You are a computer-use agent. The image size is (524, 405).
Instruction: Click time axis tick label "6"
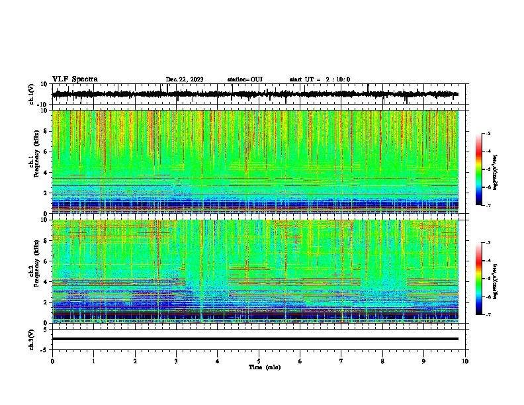tap(300, 361)
